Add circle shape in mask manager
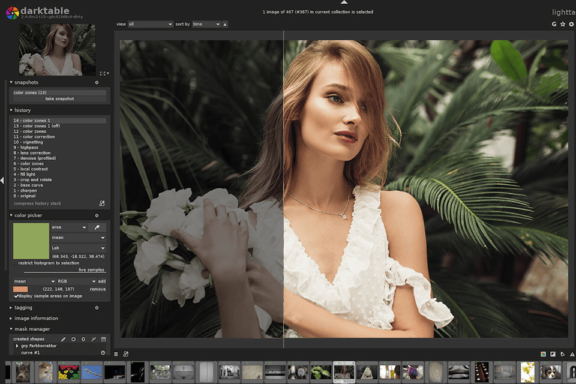The image size is (576, 384). (73, 339)
